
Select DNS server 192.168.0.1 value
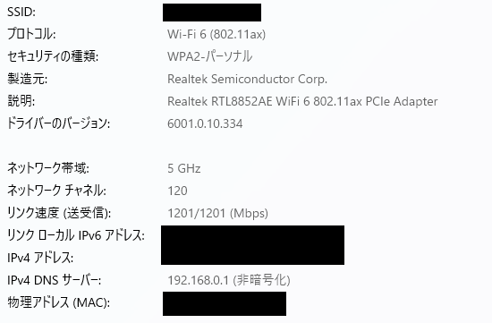(x=229, y=280)
